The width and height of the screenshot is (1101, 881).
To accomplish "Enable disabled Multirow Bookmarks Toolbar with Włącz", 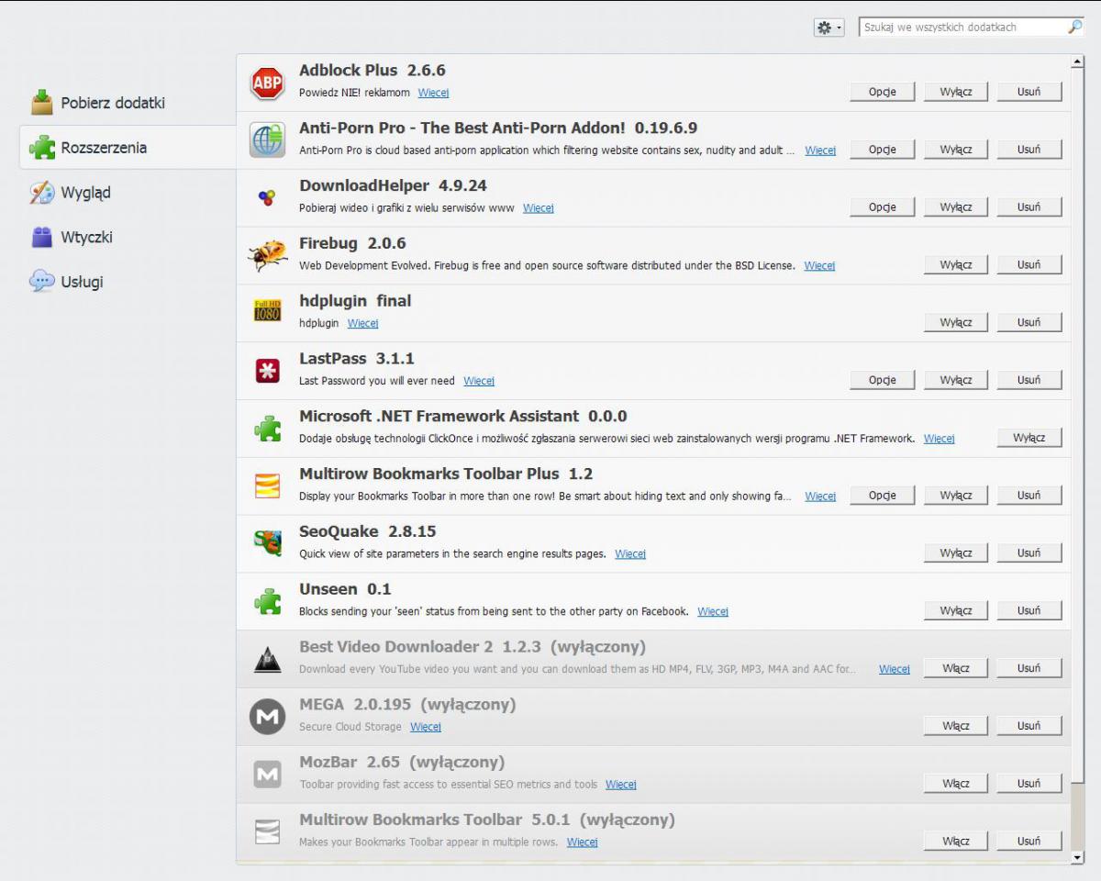I will [956, 841].
